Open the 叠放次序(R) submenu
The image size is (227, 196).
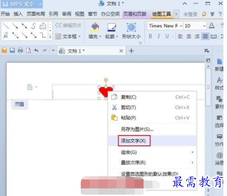tap(152, 162)
